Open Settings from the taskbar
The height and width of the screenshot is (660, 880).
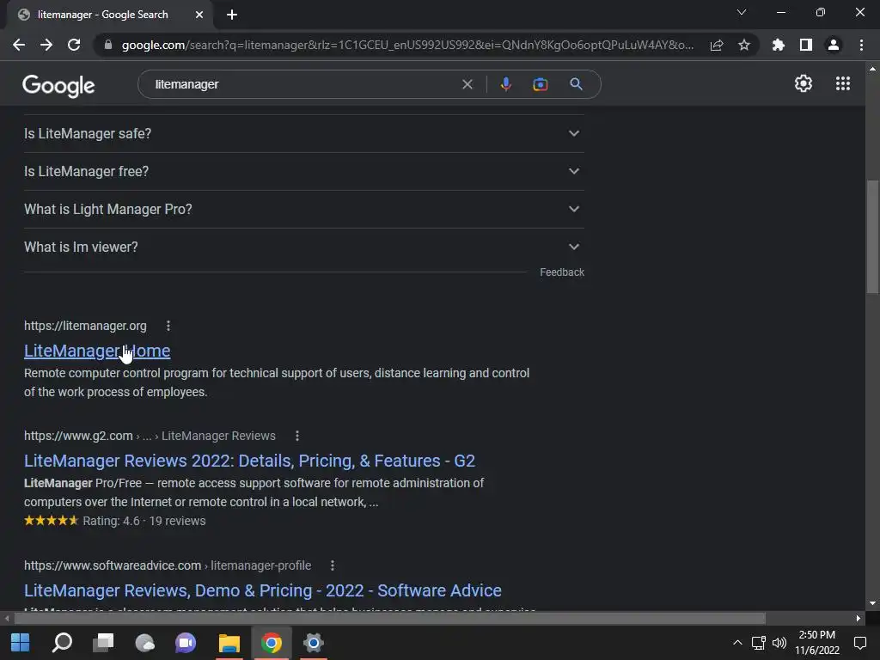[313, 643]
